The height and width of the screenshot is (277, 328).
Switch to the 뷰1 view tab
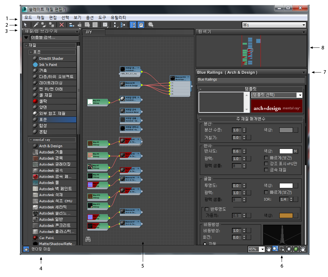tap(93, 32)
